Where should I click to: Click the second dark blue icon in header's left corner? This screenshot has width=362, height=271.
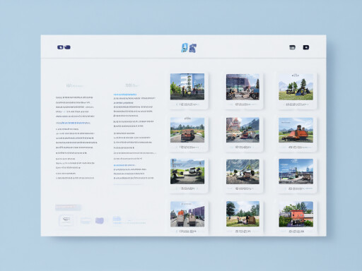coord(67,47)
